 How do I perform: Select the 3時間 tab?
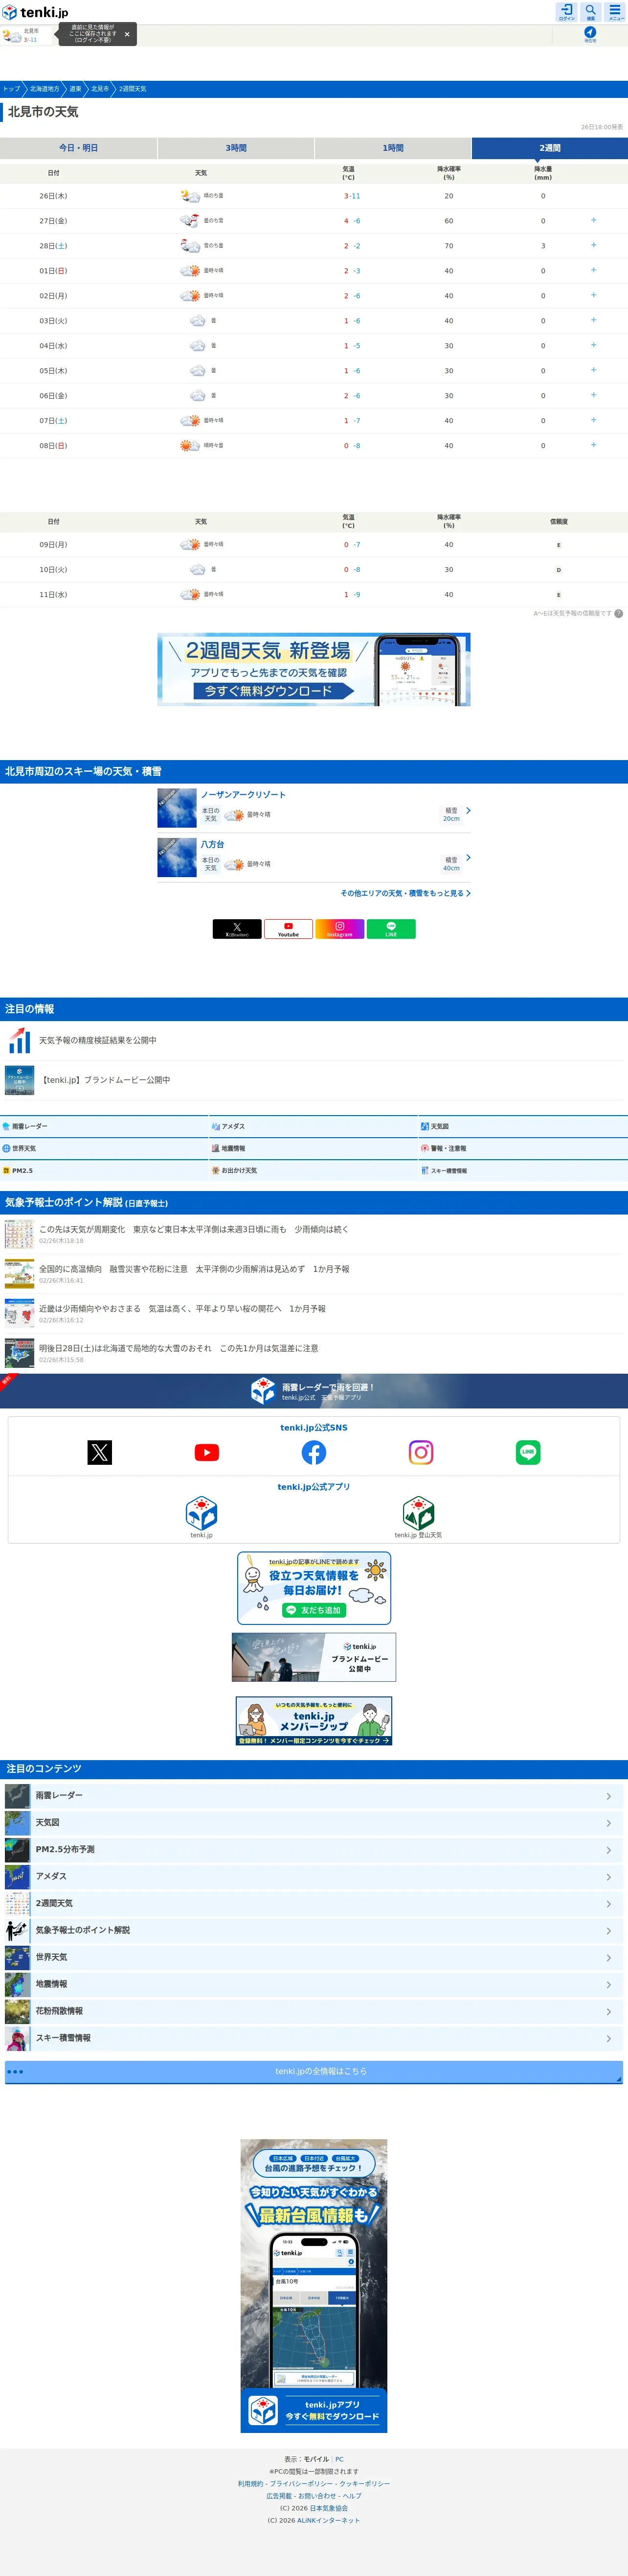[x=236, y=148]
